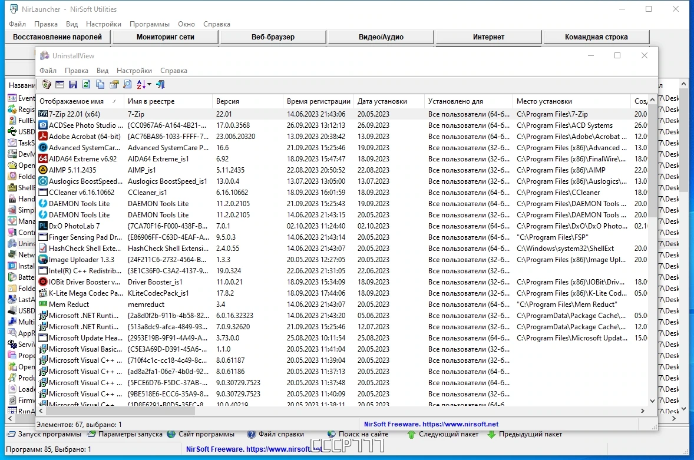Sort by the Отображаемое имя column header
Viewport: 694px width, 460px height.
(80, 101)
